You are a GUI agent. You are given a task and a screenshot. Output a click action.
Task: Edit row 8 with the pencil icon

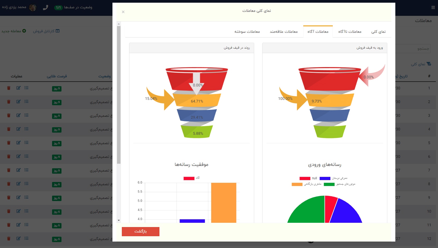tap(18, 184)
